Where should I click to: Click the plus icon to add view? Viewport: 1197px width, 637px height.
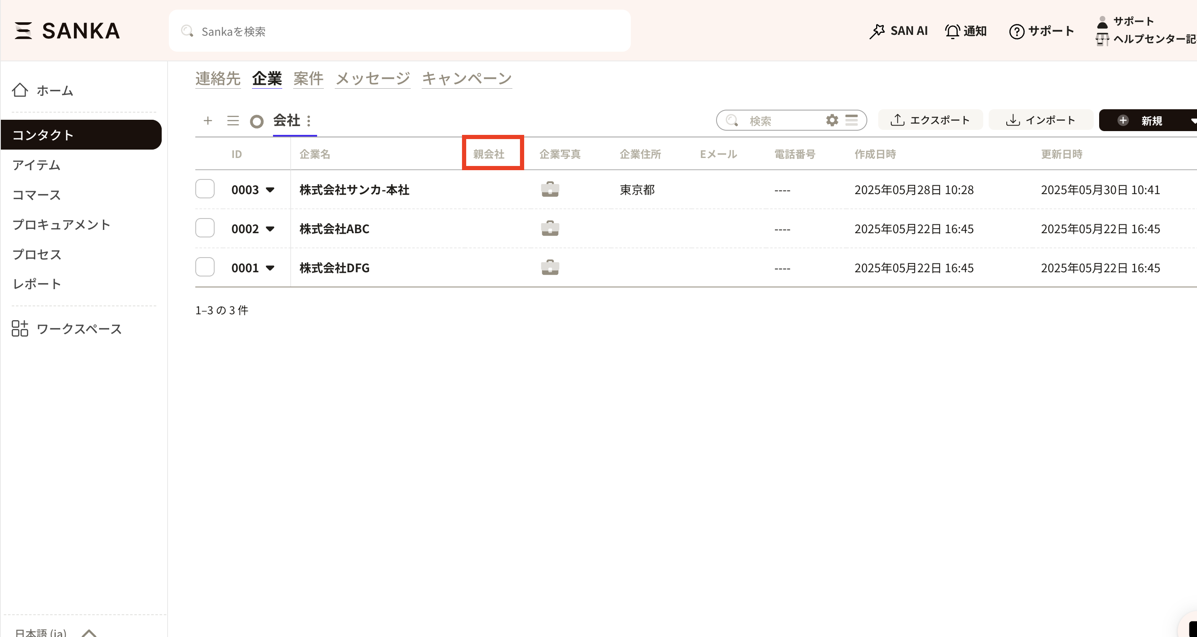click(x=208, y=121)
